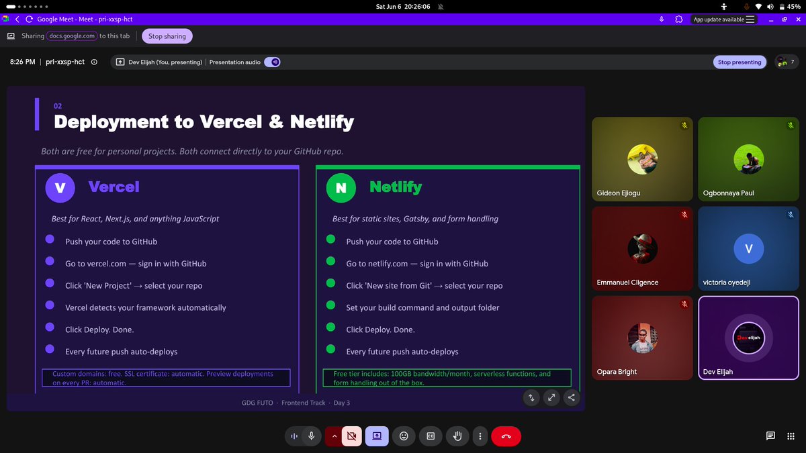Click Stop presenting button

[x=740, y=62]
